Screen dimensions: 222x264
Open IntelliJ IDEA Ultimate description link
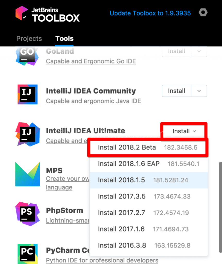(x=67, y=141)
